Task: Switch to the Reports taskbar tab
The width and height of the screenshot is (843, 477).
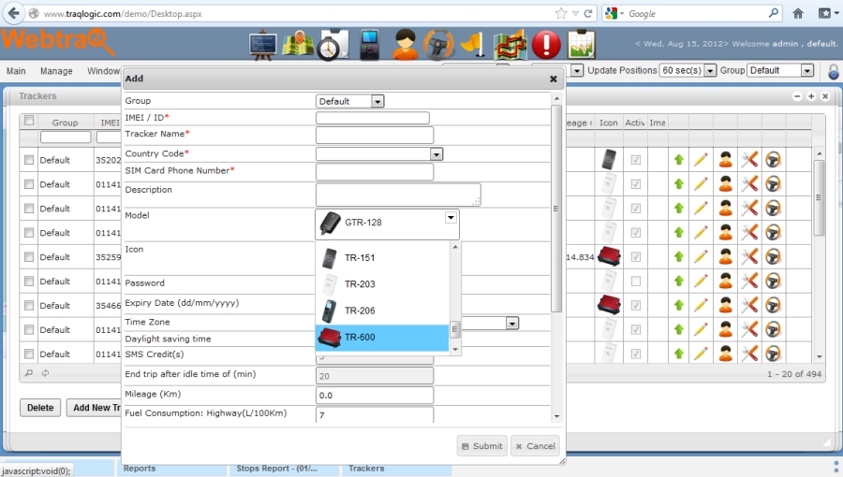Action: tap(172, 469)
